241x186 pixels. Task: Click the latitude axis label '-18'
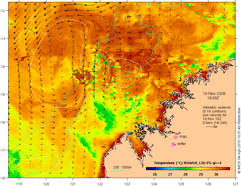point(3,178)
